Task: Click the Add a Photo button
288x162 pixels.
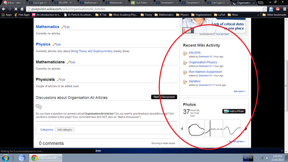Action: (234, 111)
